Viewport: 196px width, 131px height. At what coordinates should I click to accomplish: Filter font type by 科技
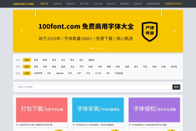tap(155, 67)
